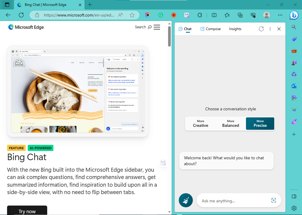Open the Grammarly extension
This screenshot has height=215, width=302.
click(161, 15)
